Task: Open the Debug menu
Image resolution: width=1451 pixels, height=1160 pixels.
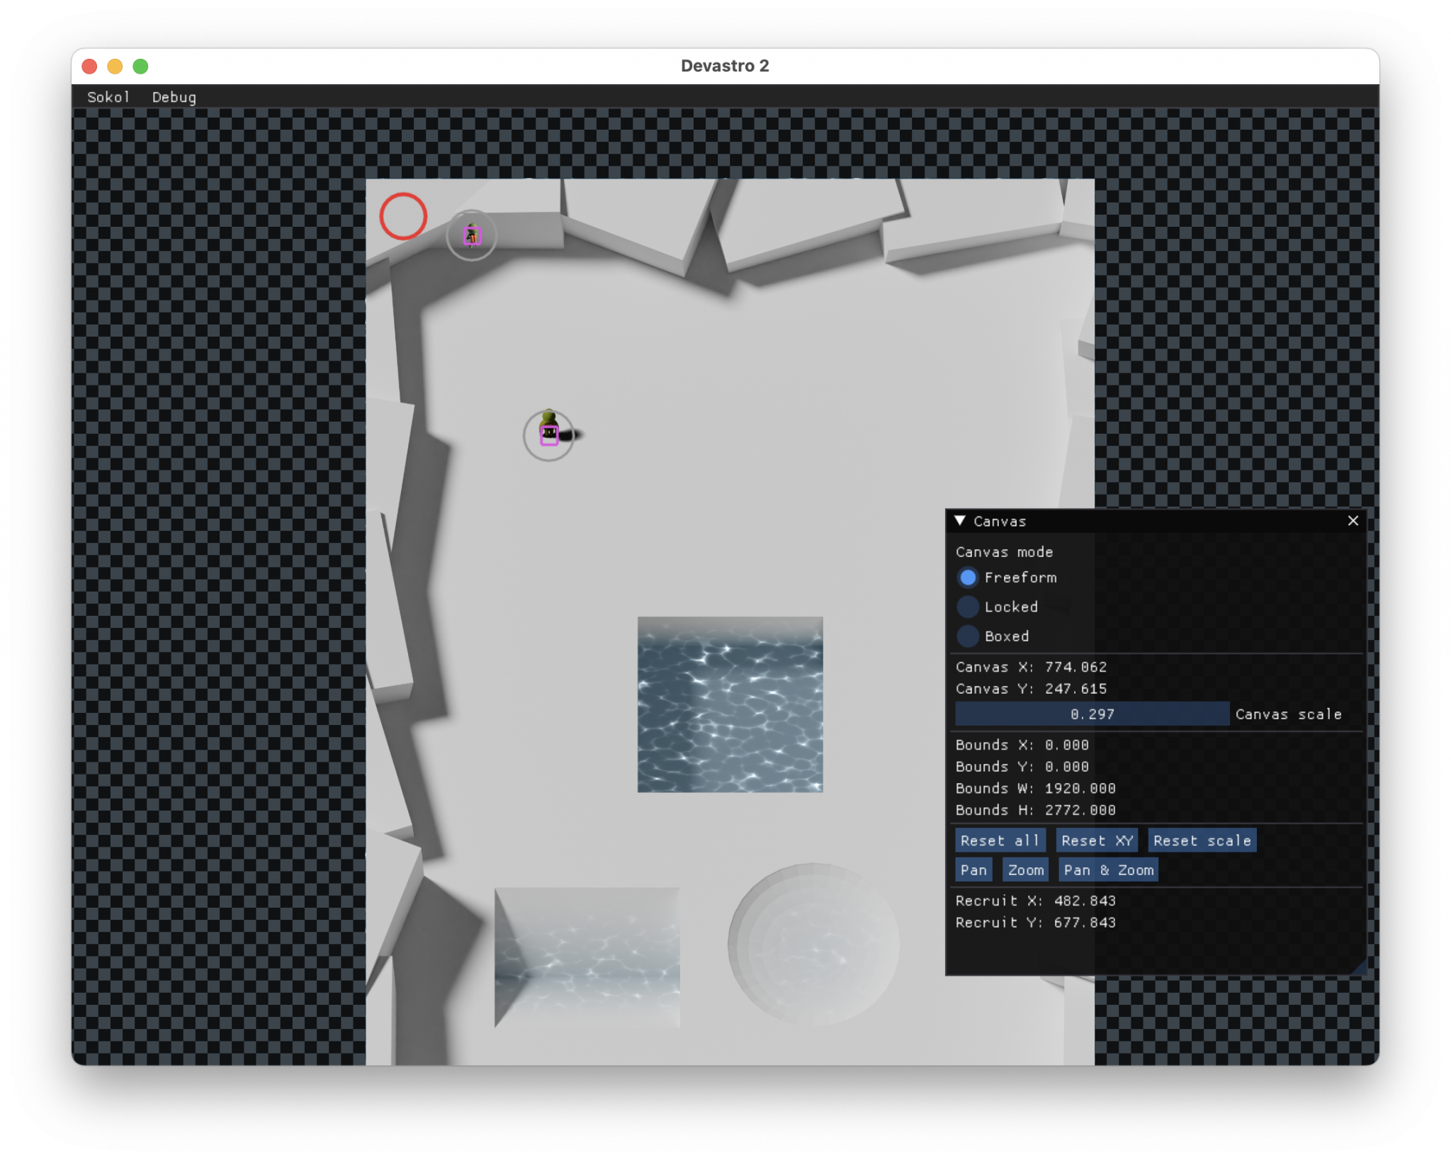Action: coord(174,97)
